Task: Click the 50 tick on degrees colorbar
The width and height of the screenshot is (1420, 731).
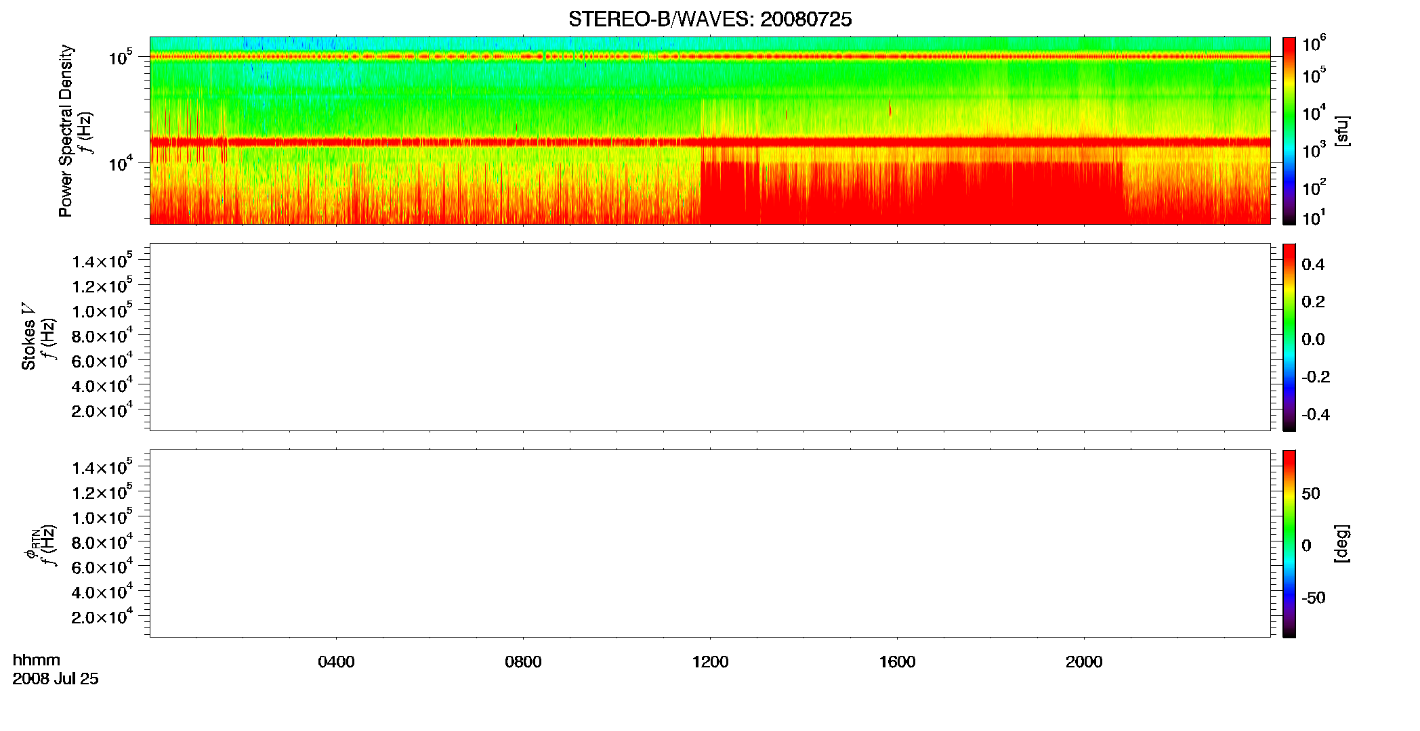Action: (x=1311, y=493)
